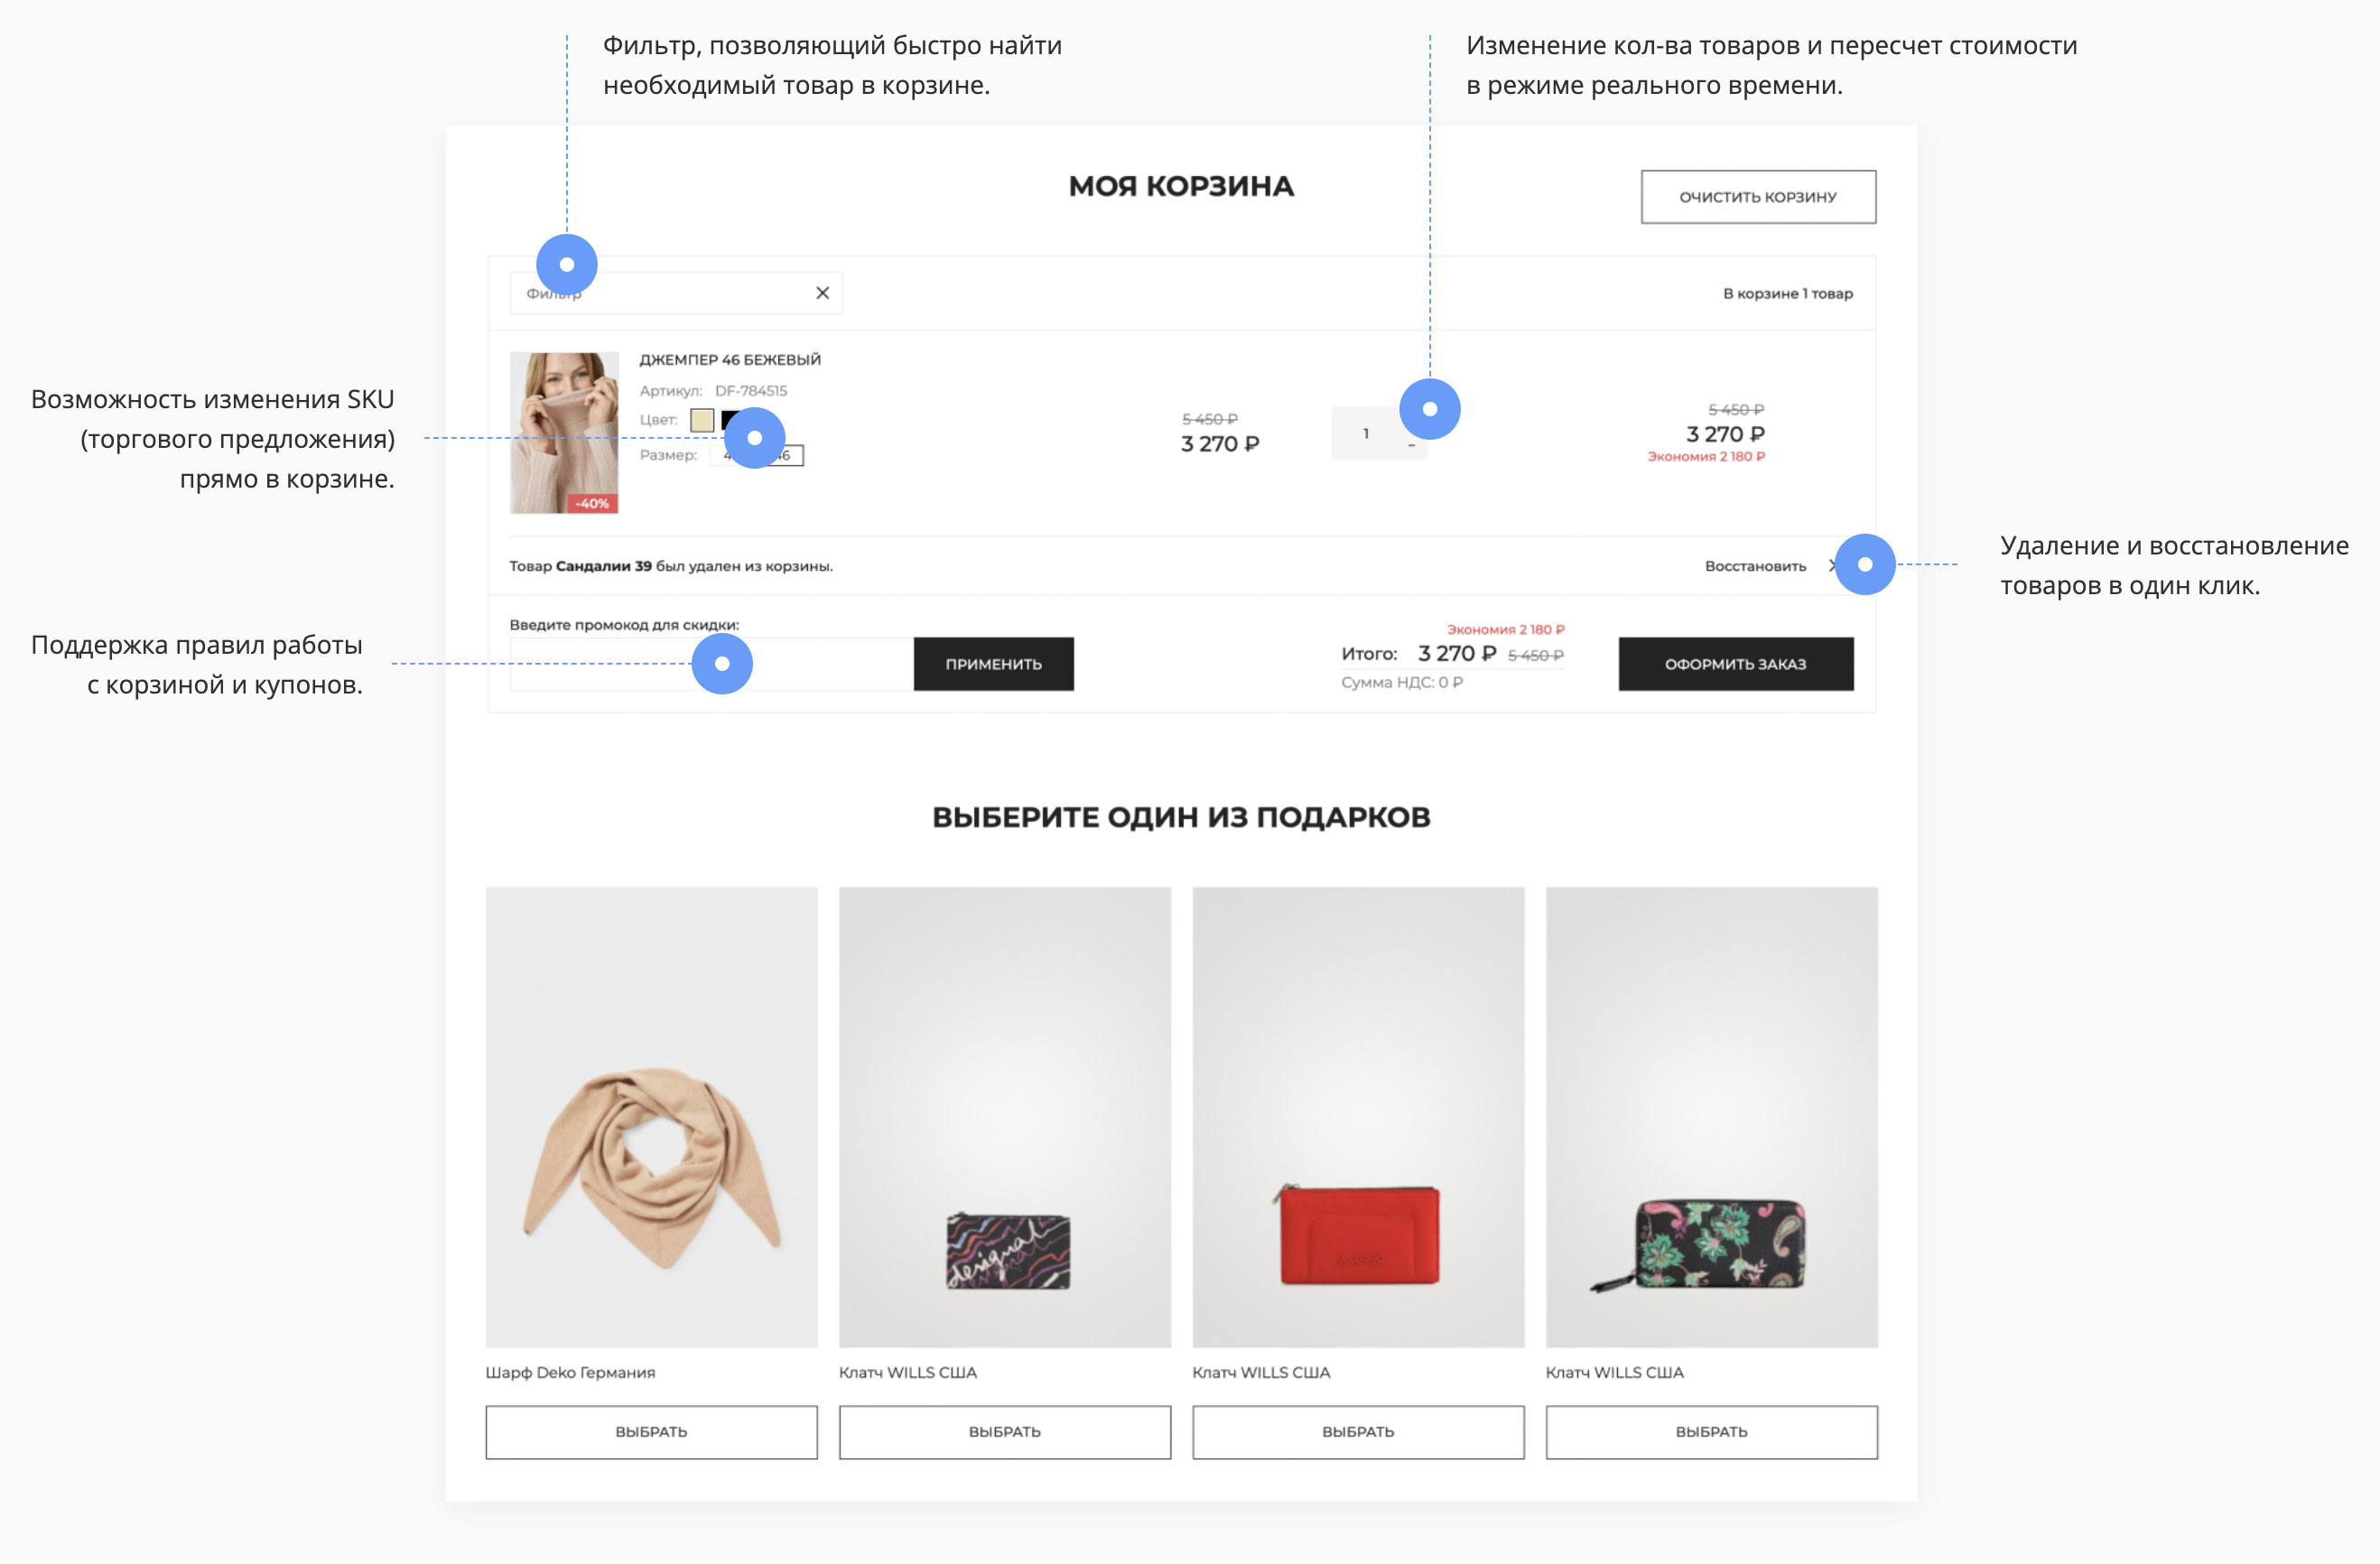Click the blue hotspot beside Восстановить

(x=1865, y=564)
